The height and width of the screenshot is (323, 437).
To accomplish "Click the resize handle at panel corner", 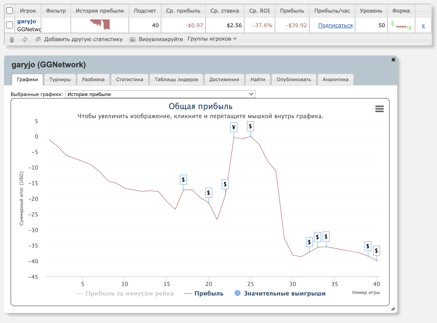I will pos(393,309).
